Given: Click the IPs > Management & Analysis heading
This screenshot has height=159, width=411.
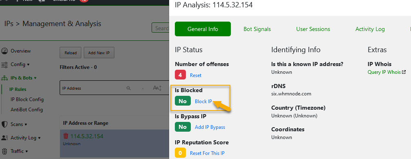Looking at the screenshot, I should click(x=53, y=24).
